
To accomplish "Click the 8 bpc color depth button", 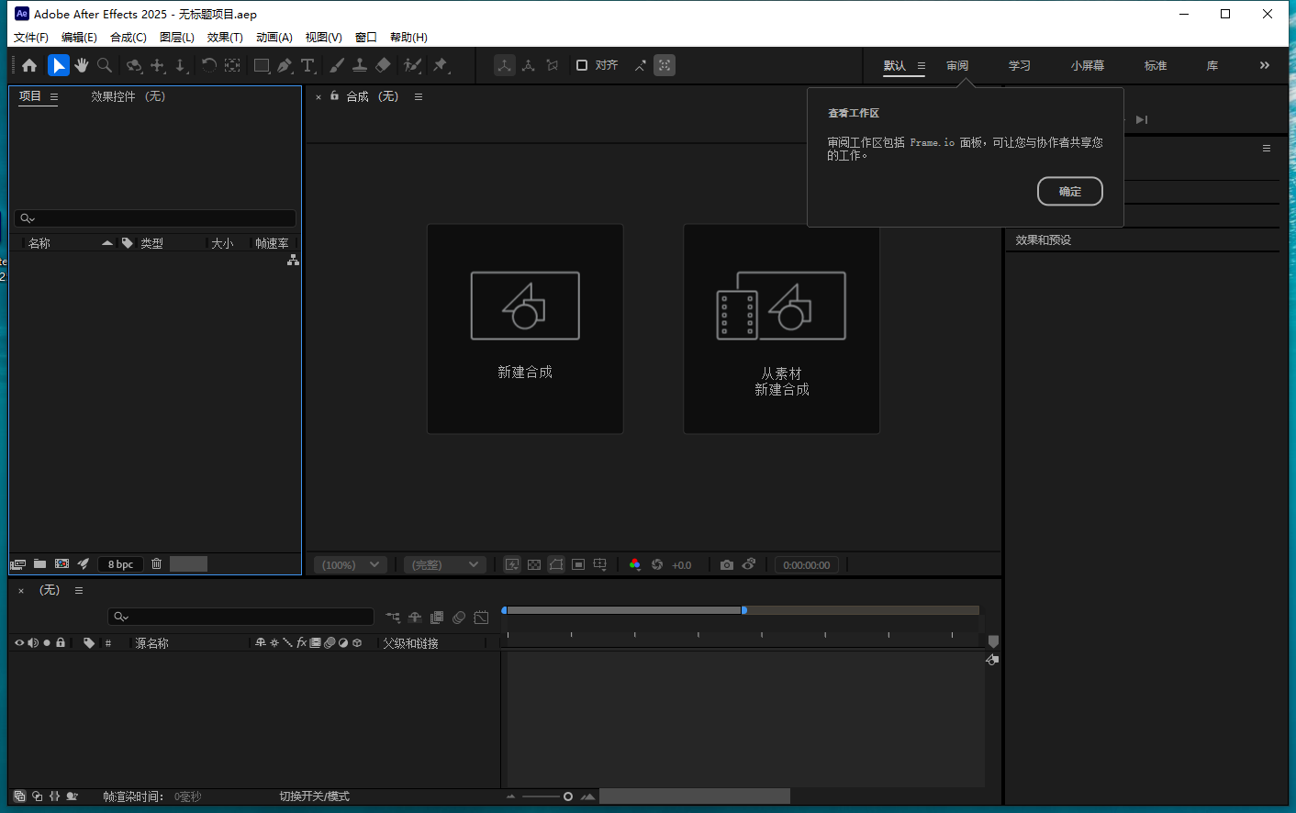I will pyautogui.click(x=120, y=564).
